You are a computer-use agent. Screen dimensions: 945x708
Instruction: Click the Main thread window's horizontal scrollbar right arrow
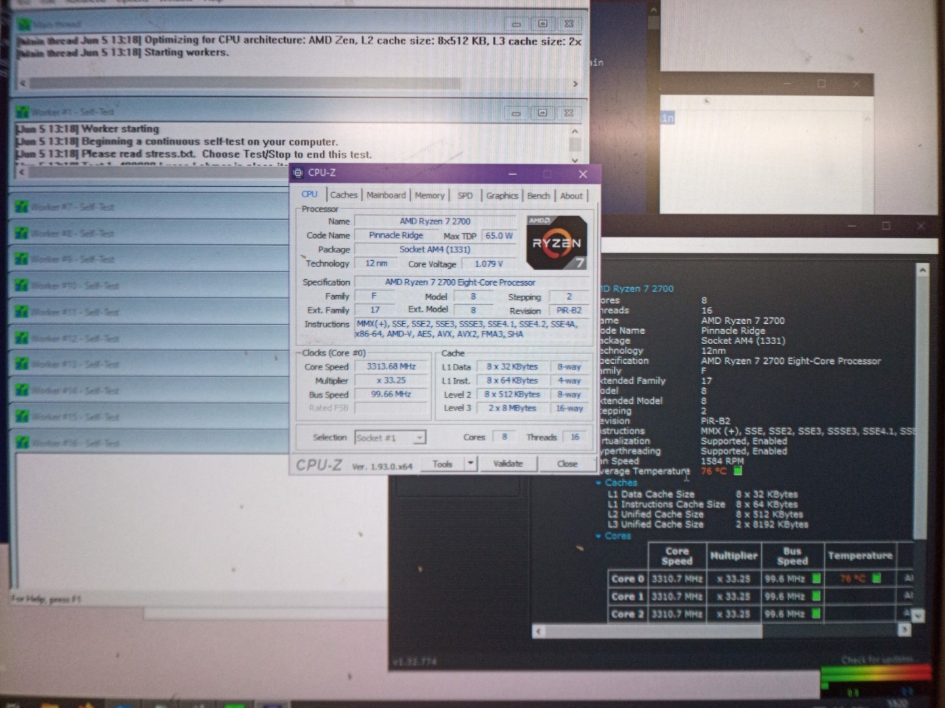point(576,83)
